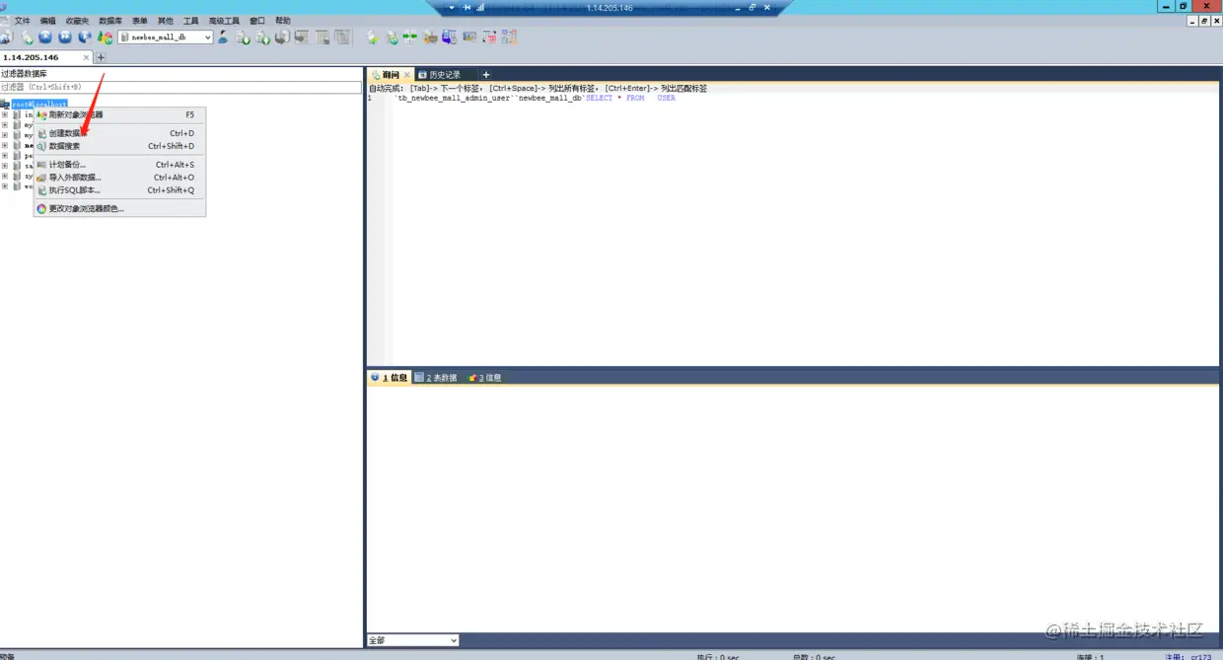This screenshot has width=1223, height=660.
Task: Open the 帮助 menu
Action: coord(283,21)
